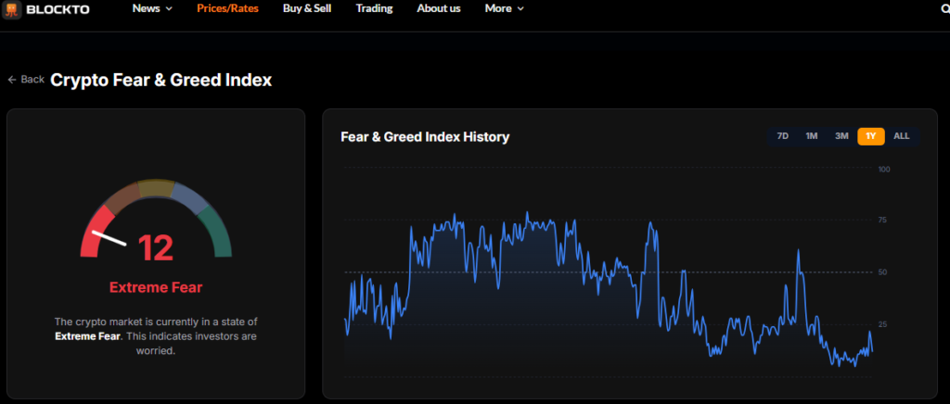Open search with the magnifier icon
Image resolution: width=950 pixels, height=404 pixels.
[945, 8]
